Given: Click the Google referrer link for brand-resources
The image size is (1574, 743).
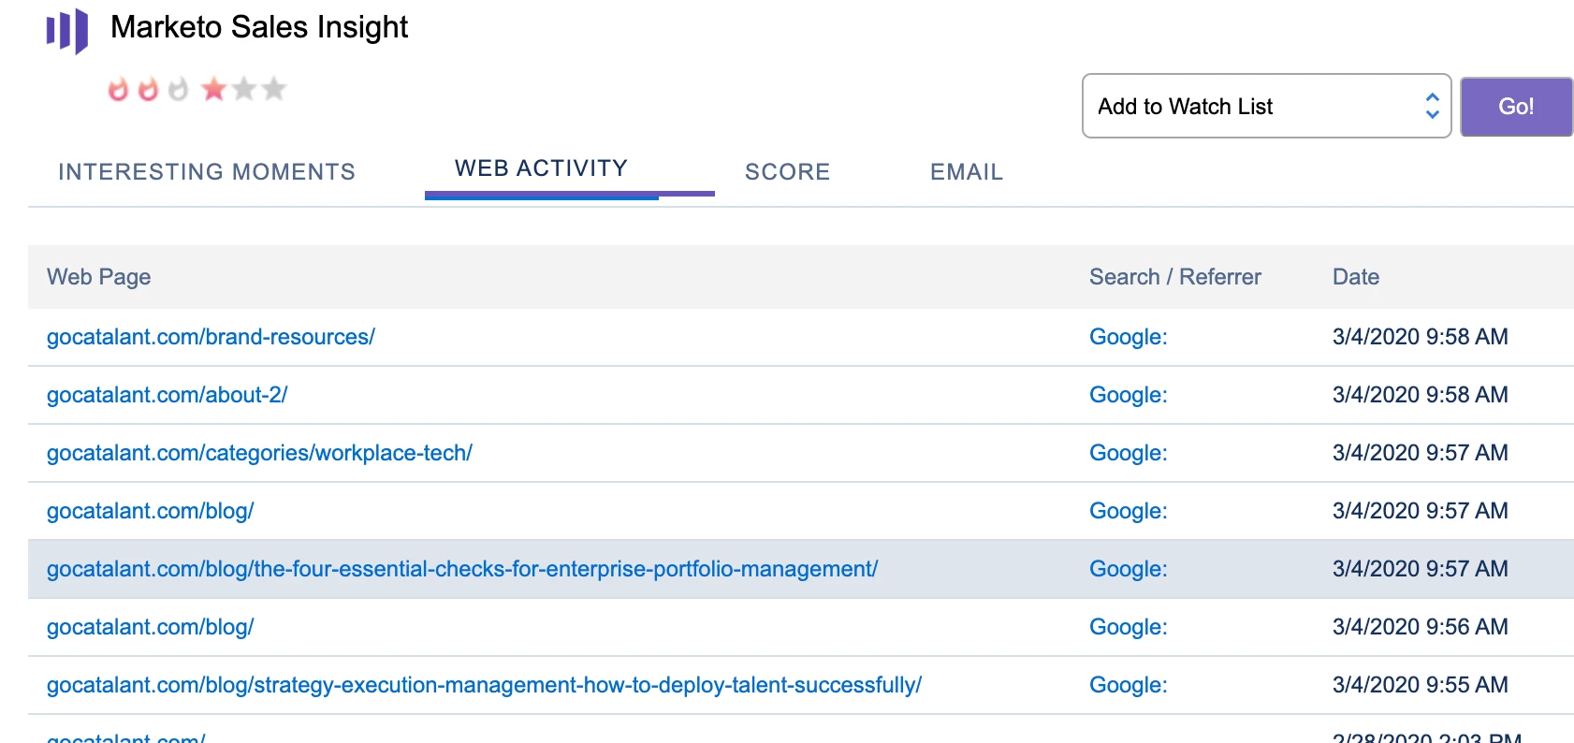Looking at the screenshot, I should pyautogui.click(x=1128, y=337).
